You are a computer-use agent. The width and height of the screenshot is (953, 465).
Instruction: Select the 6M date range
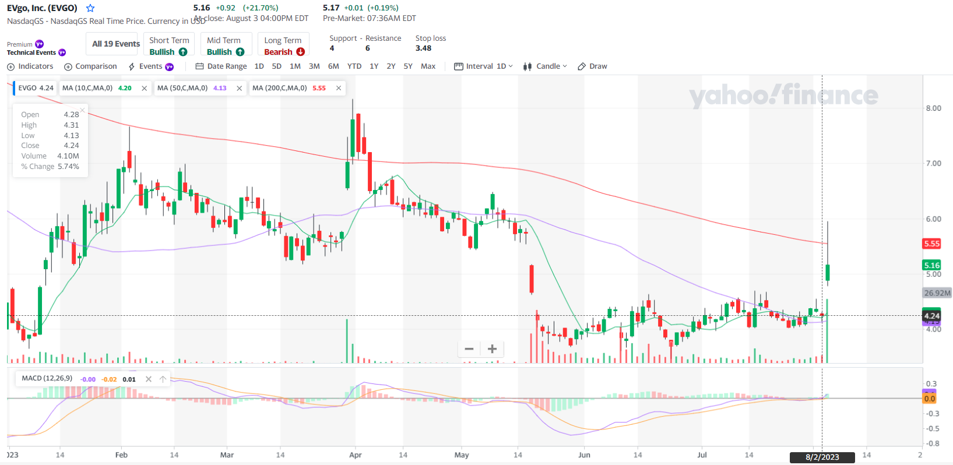[x=333, y=66]
